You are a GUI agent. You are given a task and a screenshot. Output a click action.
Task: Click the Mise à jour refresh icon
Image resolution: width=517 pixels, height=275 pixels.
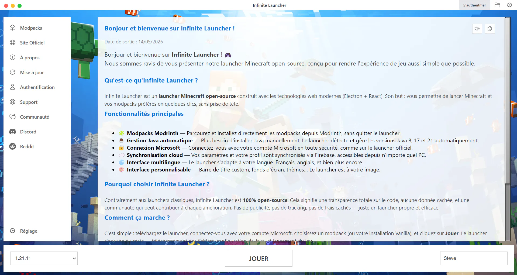pyautogui.click(x=13, y=72)
